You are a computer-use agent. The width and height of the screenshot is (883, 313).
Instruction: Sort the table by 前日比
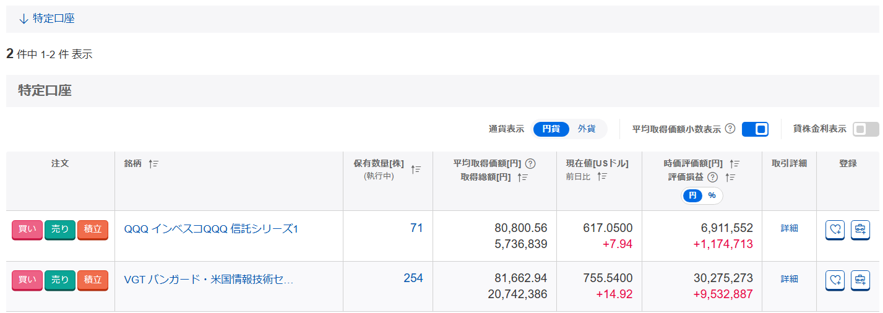[x=602, y=177]
